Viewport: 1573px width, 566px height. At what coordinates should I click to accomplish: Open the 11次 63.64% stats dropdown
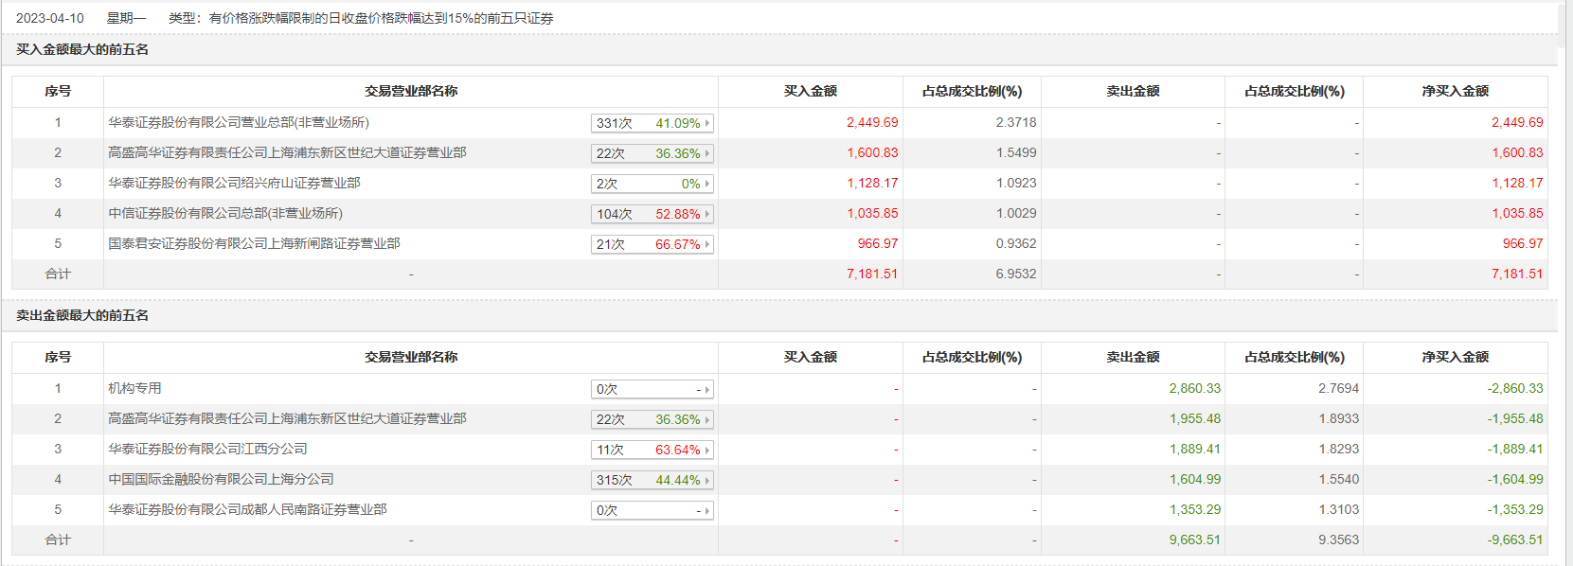point(652,450)
